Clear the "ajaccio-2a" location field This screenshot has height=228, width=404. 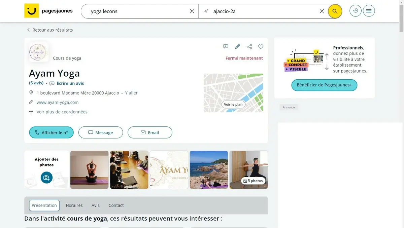point(322,11)
